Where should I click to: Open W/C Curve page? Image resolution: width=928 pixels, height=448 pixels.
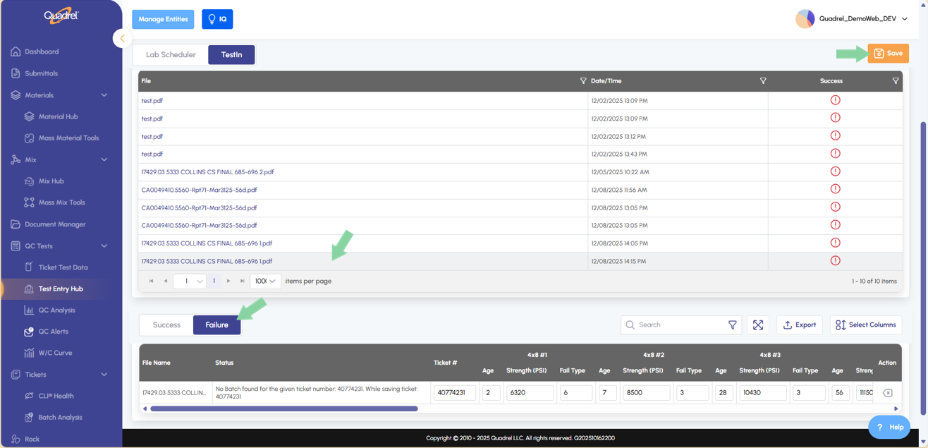55,353
